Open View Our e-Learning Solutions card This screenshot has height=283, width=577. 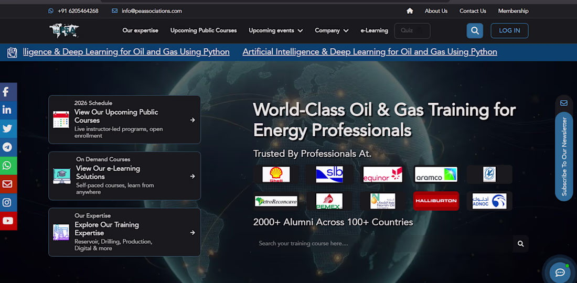(x=124, y=176)
